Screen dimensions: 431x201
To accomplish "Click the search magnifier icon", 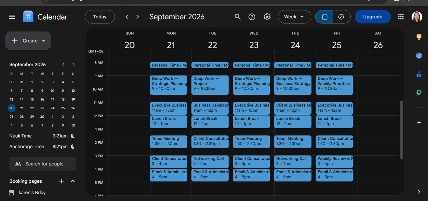I will 238,17.
